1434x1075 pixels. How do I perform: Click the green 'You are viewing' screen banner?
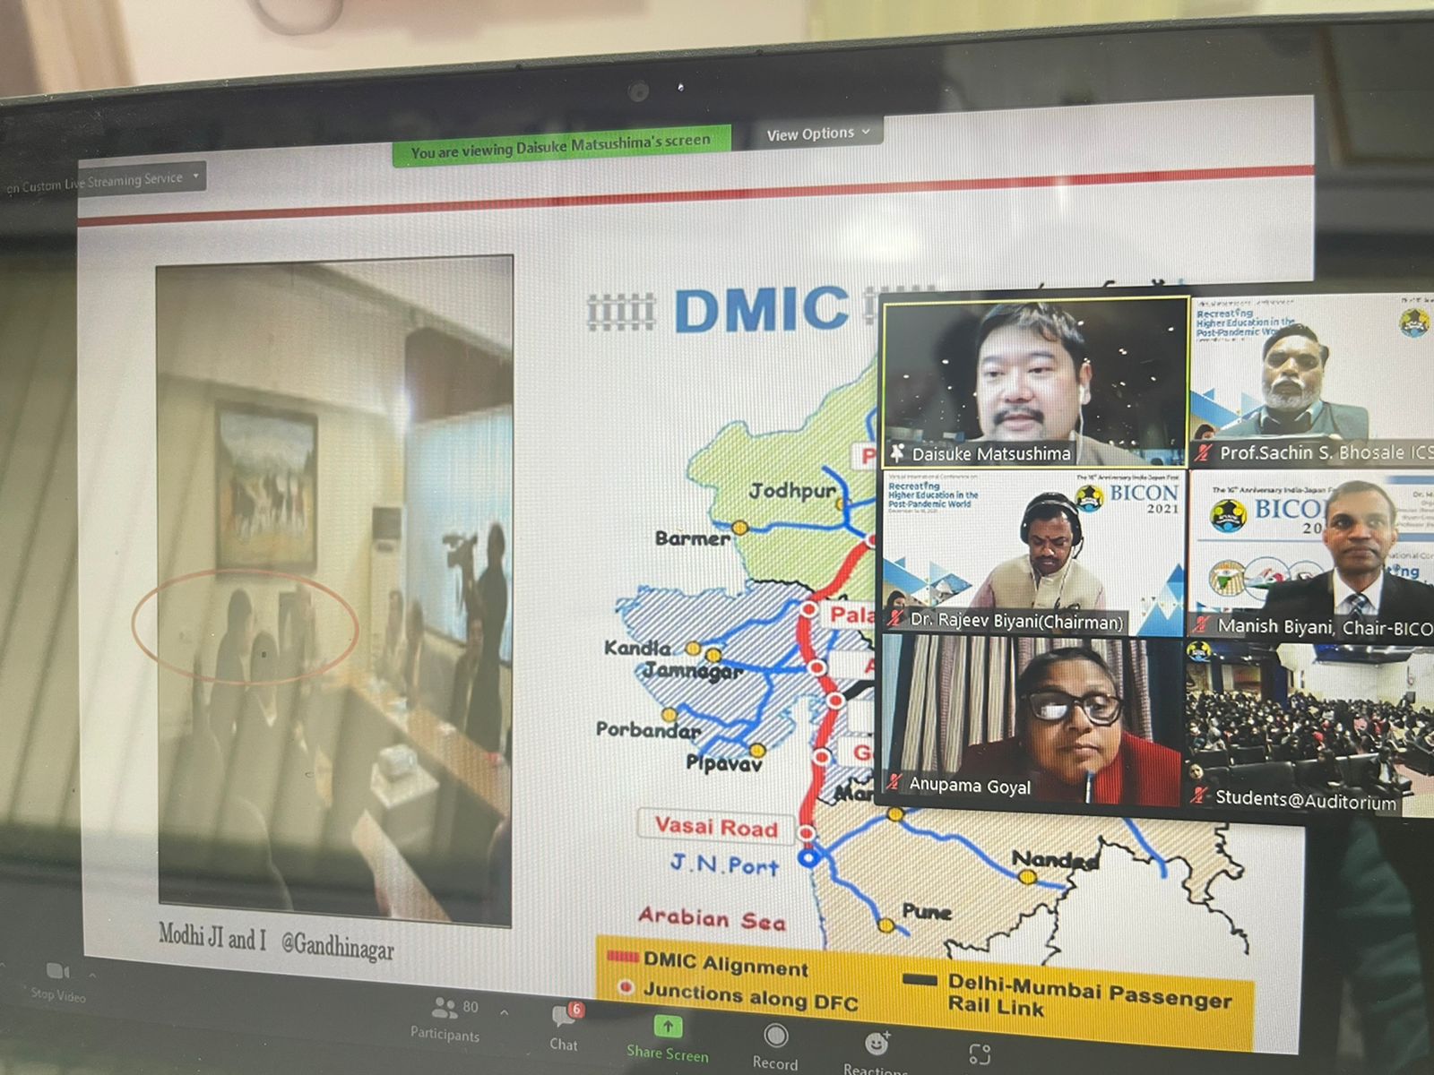[x=561, y=146]
